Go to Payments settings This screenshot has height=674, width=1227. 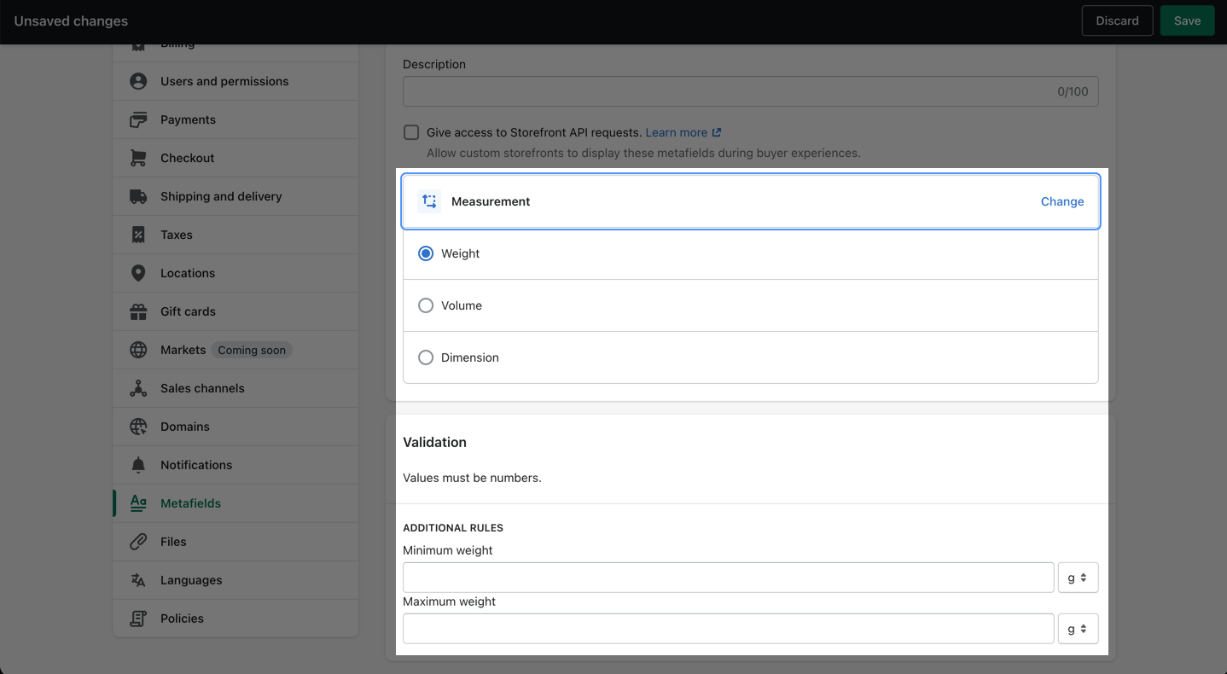tap(236, 119)
